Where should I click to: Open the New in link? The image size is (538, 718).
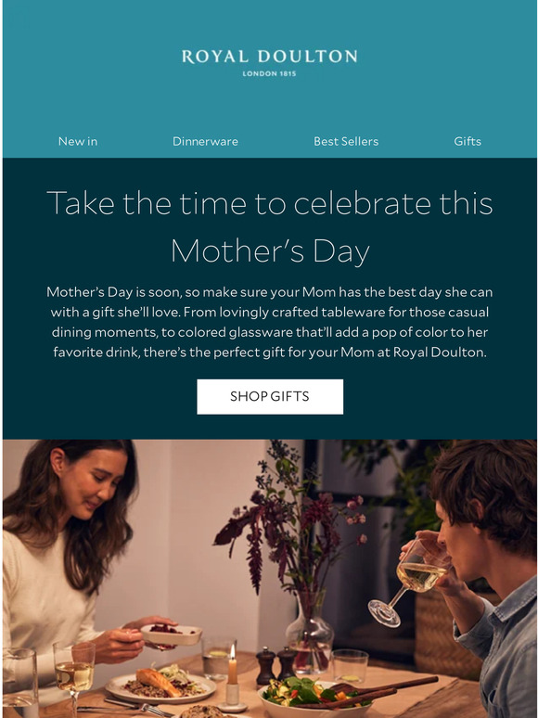pos(78,142)
